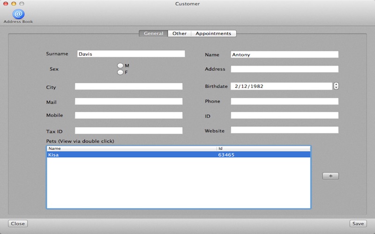375x234 pixels.
Task: Close the Customer window with red button
Action: (6, 4)
